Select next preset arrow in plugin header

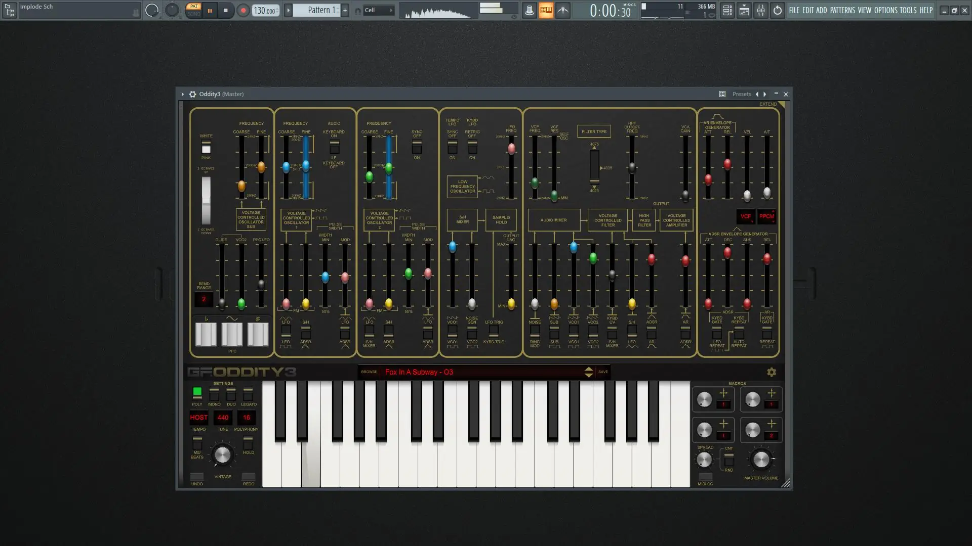pos(765,94)
